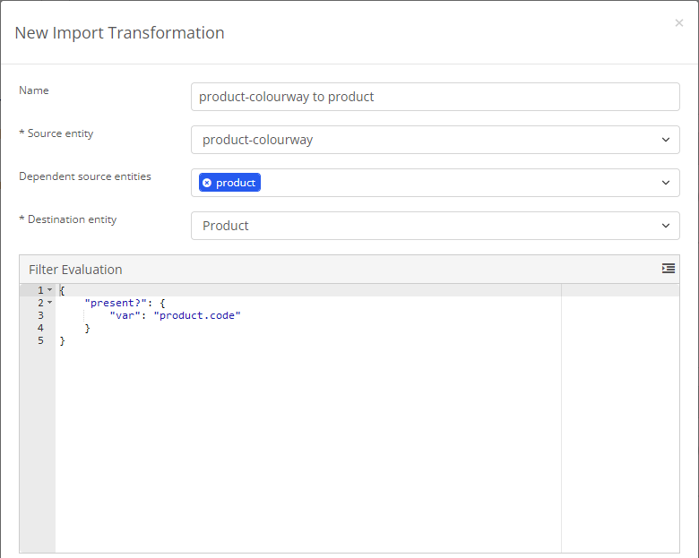The width and height of the screenshot is (699, 558).
Task: Select the blue product tag chip
Action: 229,183
